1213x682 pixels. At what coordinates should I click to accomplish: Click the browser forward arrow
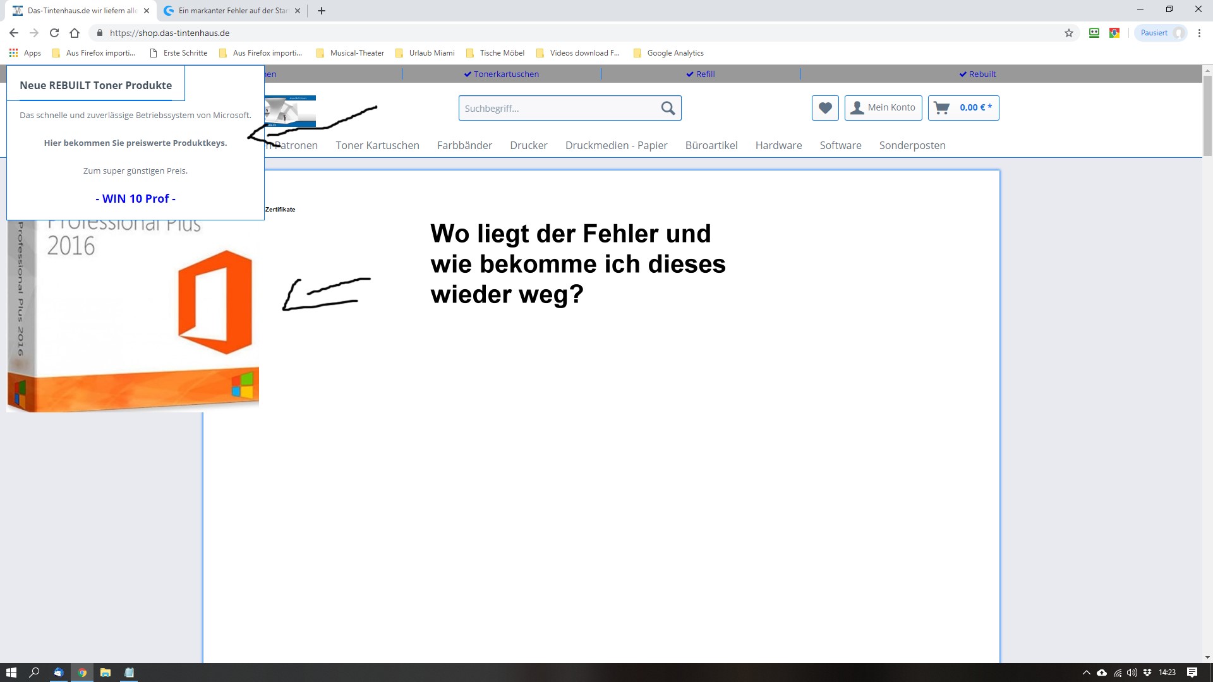pyautogui.click(x=34, y=33)
